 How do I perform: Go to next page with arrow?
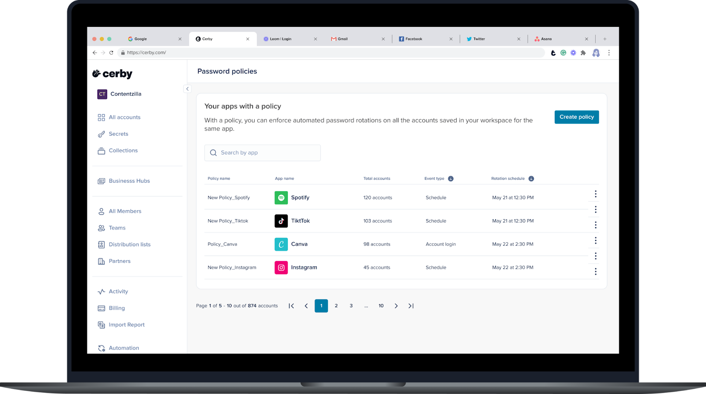(x=396, y=306)
